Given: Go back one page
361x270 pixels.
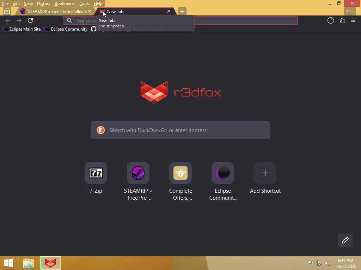Looking at the screenshot, I should click(8, 20).
